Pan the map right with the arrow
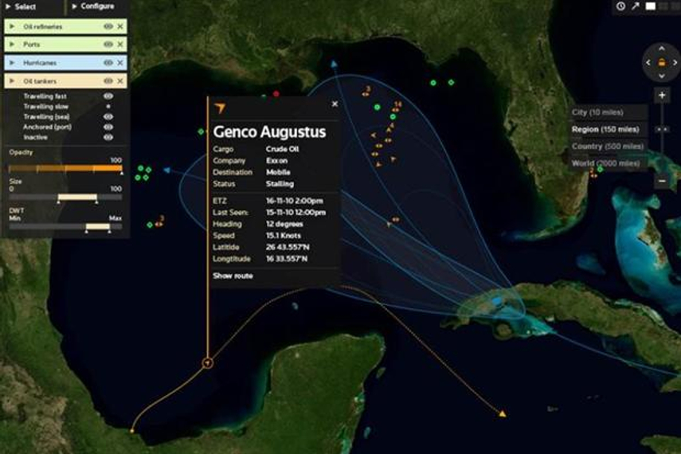The image size is (681, 454). coord(674,62)
